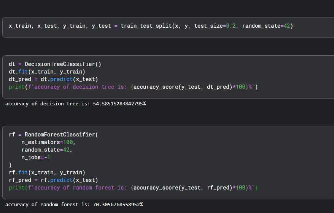Click the DecisionTreeClassifier code cell
Image resolution: width=334 pixels, height=213 pixels.
coord(168,77)
